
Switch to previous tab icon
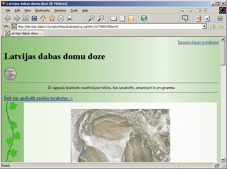point(184,10)
